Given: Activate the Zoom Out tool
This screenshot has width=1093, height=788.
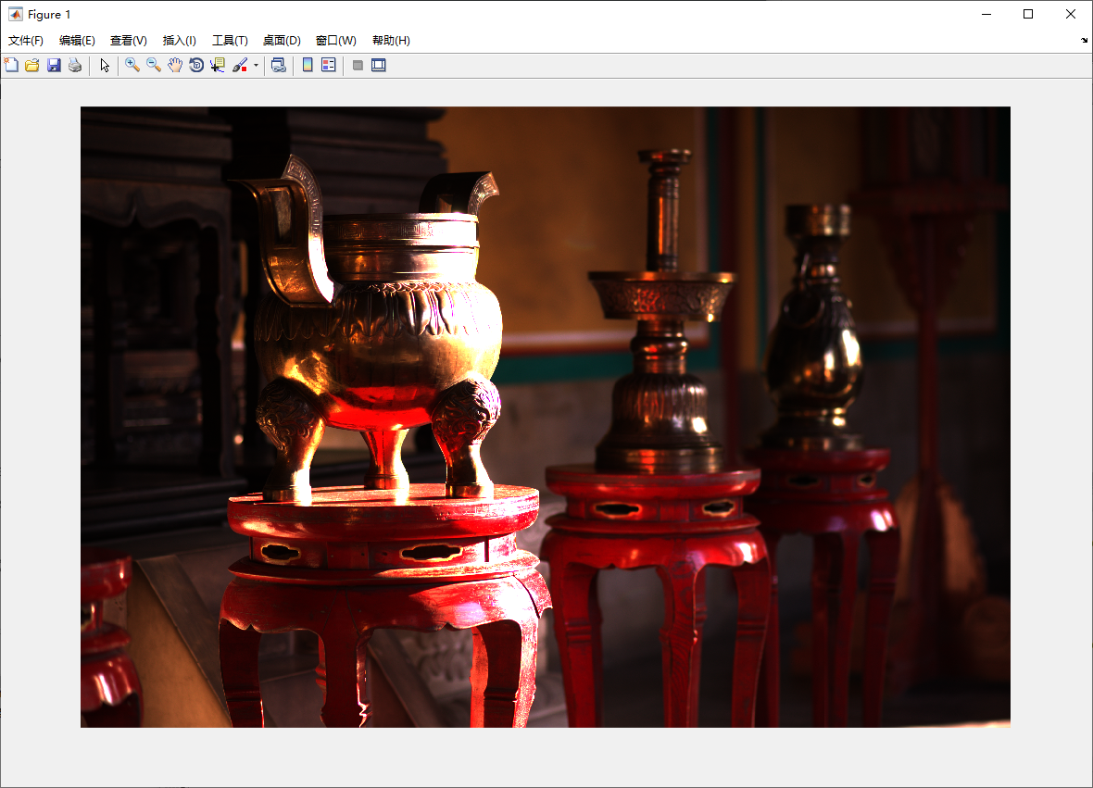Looking at the screenshot, I should pos(154,66).
